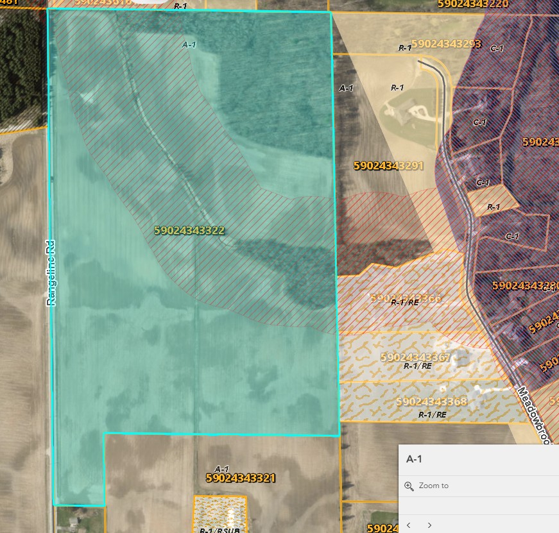
Task: Click the Rangeline Rd street label
Action: pos(51,273)
